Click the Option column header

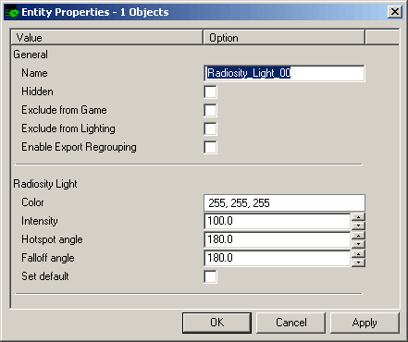[x=284, y=38]
